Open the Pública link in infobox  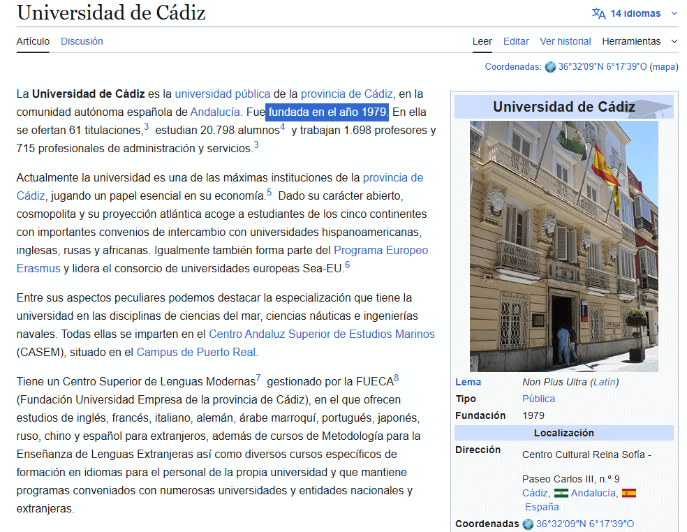(x=538, y=399)
